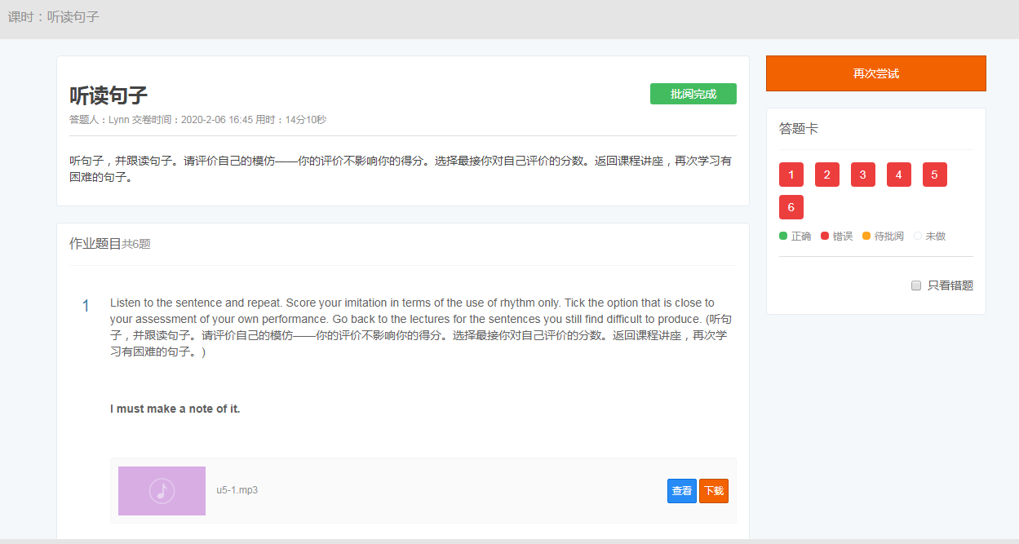Go to question 4 in 答题卡
The height and width of the screenshot is (544, 1019).
pos(898,175)
